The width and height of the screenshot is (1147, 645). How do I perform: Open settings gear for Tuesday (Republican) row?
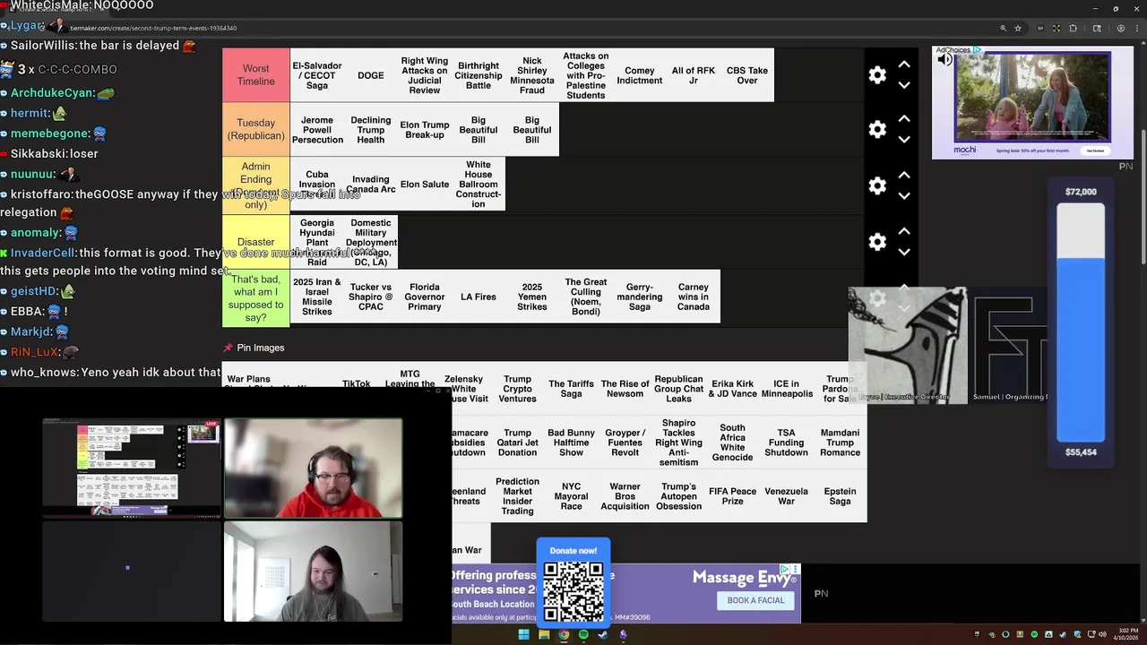coord(877,130)
